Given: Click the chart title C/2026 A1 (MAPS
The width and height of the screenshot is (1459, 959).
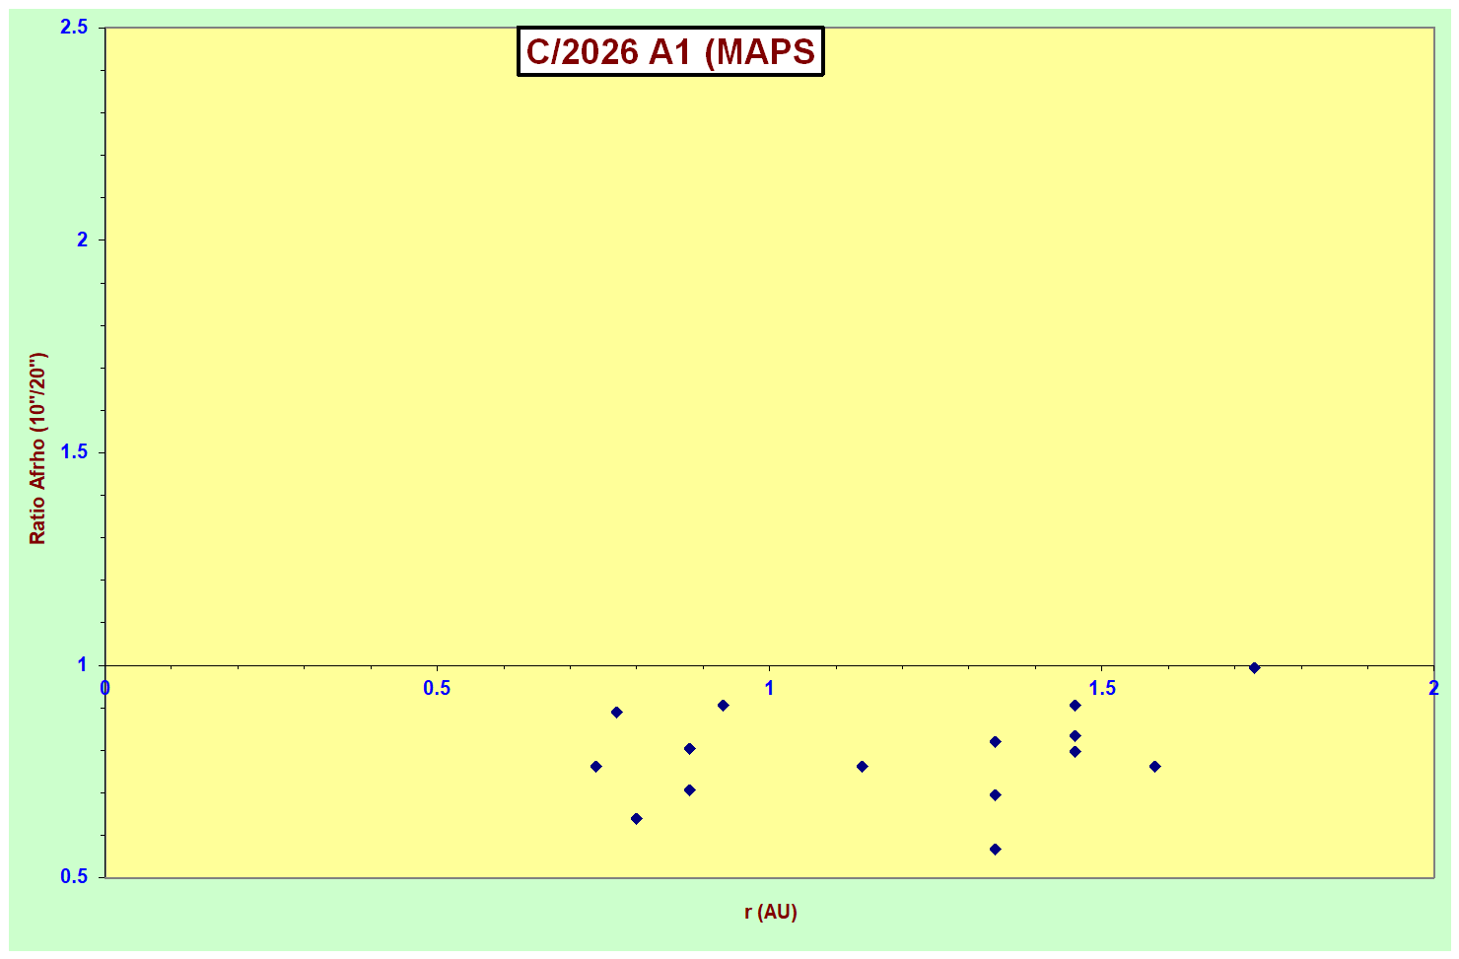Looking at the screenshot, I should (x=669, y=52).
